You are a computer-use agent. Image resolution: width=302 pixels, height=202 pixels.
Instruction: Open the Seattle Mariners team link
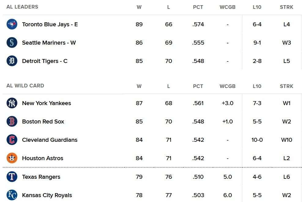[x=49, y=43]
